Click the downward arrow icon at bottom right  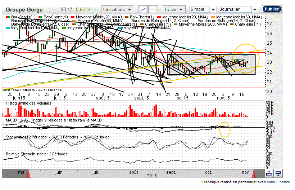pyautogui.click(x=278, y=173)
